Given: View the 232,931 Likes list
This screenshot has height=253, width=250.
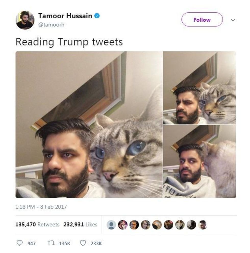Looking at the screenshot, I should point(80,224).
